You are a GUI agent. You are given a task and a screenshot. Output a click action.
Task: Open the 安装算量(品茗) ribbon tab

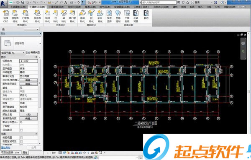coord(122,7)
